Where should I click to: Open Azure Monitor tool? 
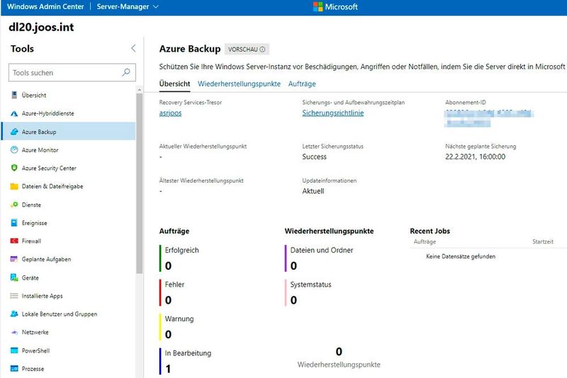[69, 150]
